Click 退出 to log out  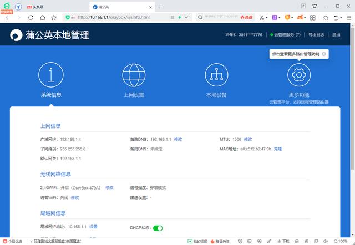click(x=336, y=34)
